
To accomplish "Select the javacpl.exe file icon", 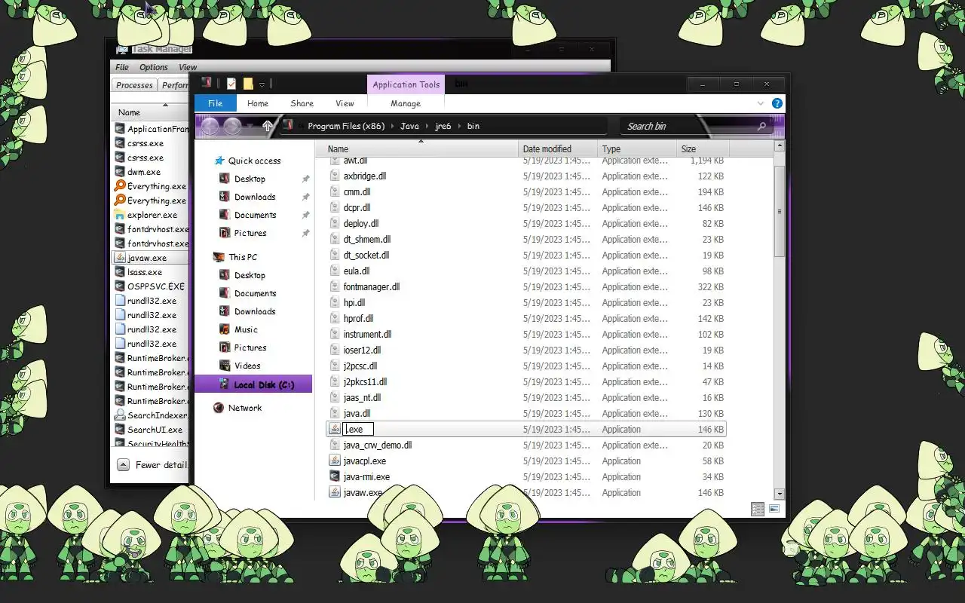I will pyautogui.click(x=335, y=461).
